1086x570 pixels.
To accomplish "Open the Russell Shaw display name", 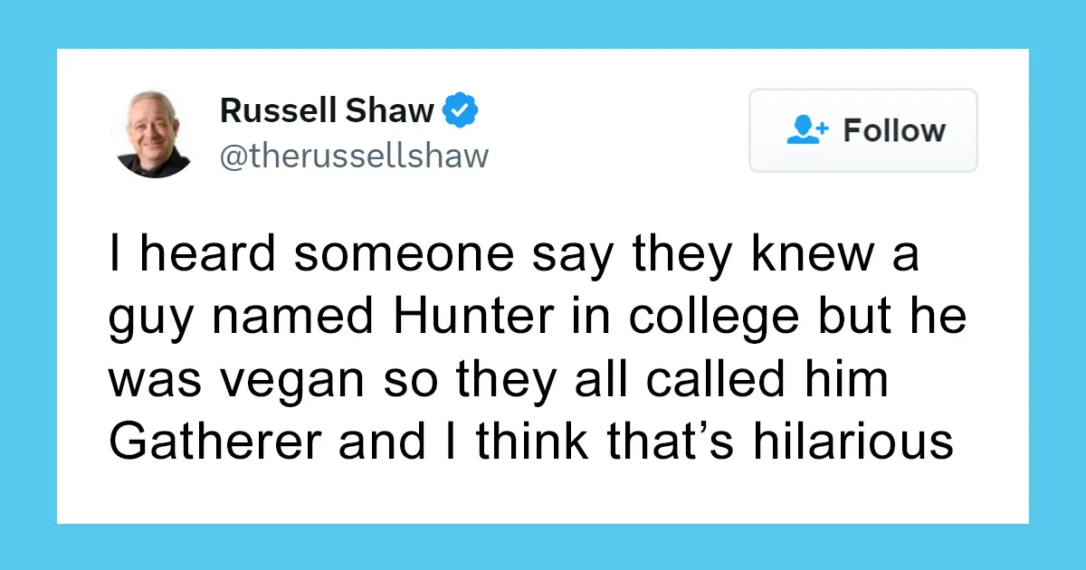I will [x=327, y=111].
